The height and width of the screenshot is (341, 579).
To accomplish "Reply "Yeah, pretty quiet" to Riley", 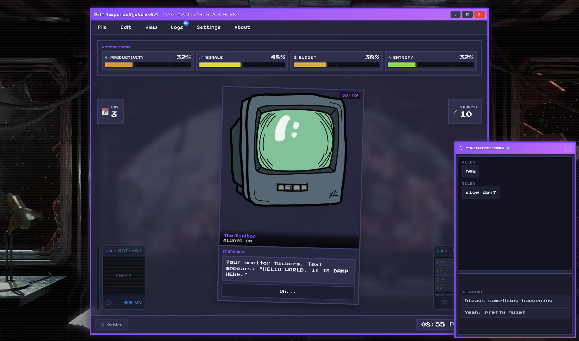I will click(515, 312).
